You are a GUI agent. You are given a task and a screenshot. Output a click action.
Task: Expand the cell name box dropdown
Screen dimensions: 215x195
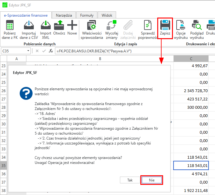29,51
